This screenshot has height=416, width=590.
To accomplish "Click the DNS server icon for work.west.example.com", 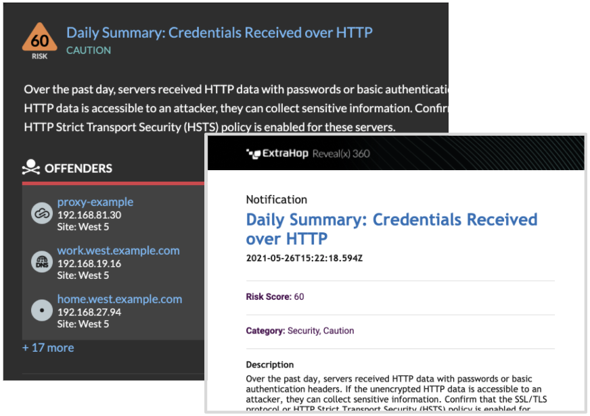I will (42, 262).
